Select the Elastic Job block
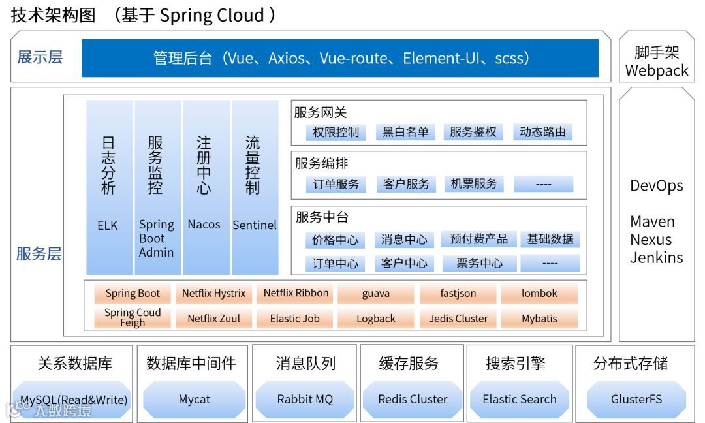705x423 pixels. tap(295, 319)
